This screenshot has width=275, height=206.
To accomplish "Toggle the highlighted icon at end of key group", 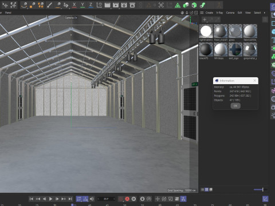I will 183,199.
